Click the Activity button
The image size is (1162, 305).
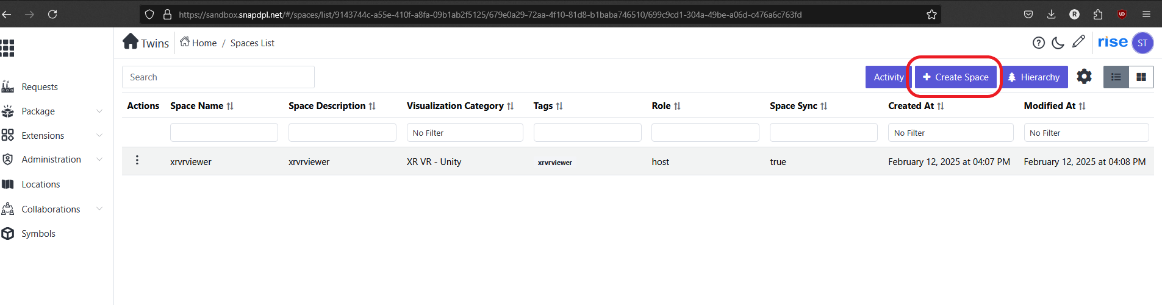click(x=888, y=77)
